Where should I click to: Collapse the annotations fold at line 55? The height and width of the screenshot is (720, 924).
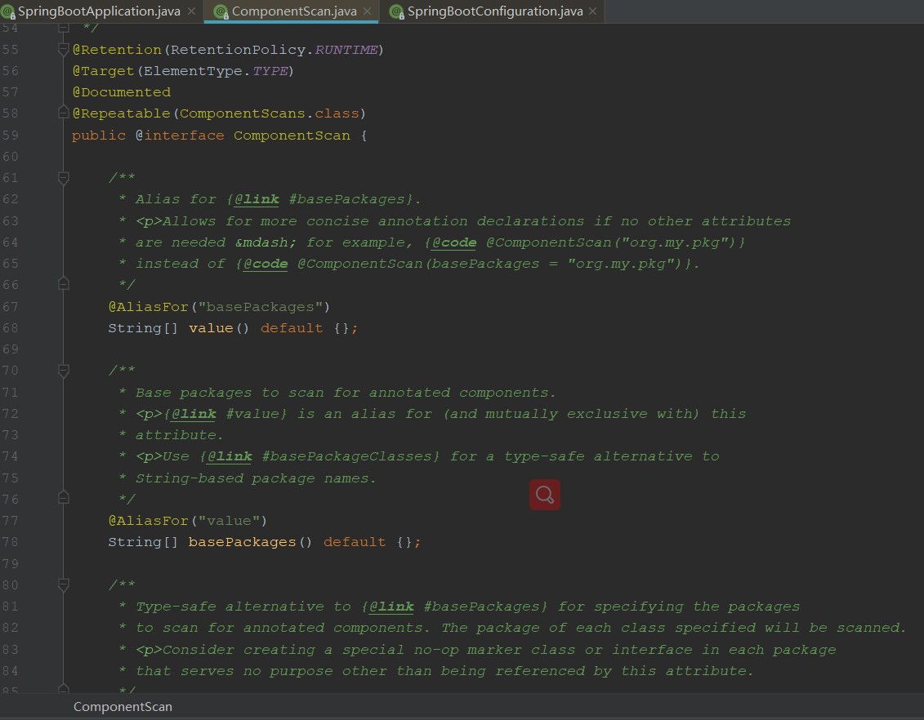(64, 50)
